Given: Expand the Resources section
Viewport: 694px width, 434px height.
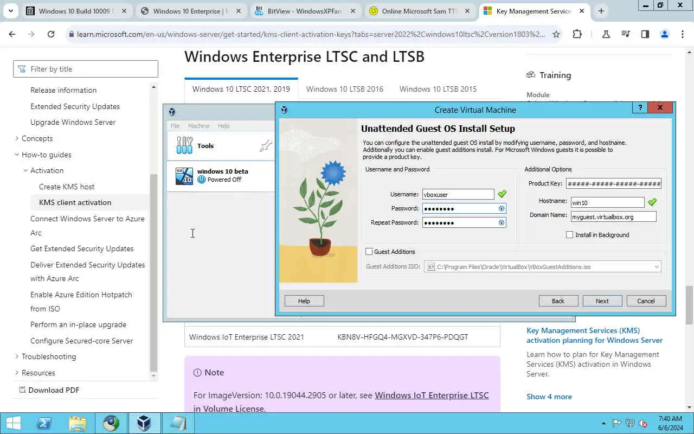Looking at the screenshot, I should pyautogui.click(x=17, y=373).
